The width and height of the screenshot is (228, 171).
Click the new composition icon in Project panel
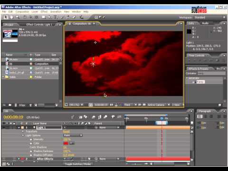[16, 105]
